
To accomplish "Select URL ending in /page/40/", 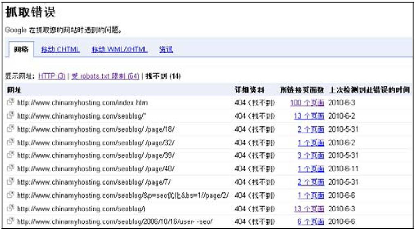I will pyautogui.click(x=96, y=169).
